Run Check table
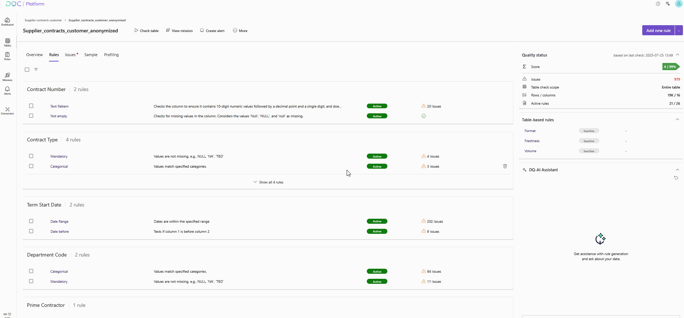 tap(147, 31)
